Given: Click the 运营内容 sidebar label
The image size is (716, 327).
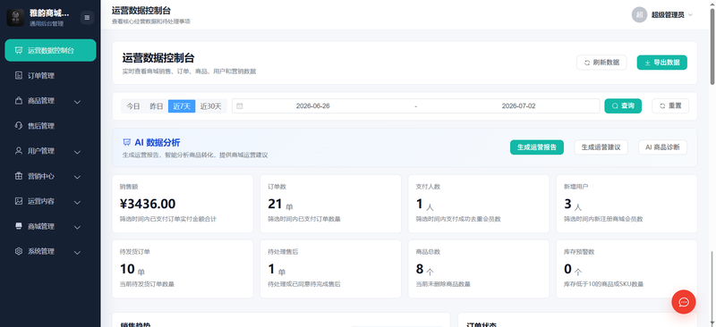Looking at the screenshot, I should pos(41,201).
